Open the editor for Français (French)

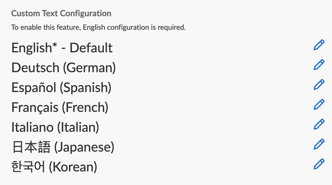click(x=319, y=104)
